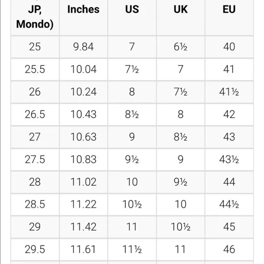Click the 25.5 size cell
264x264 pixels.
pos(35,69)
